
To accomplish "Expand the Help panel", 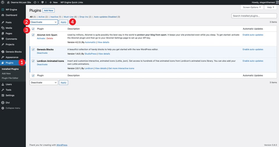I will pos(271,7).
